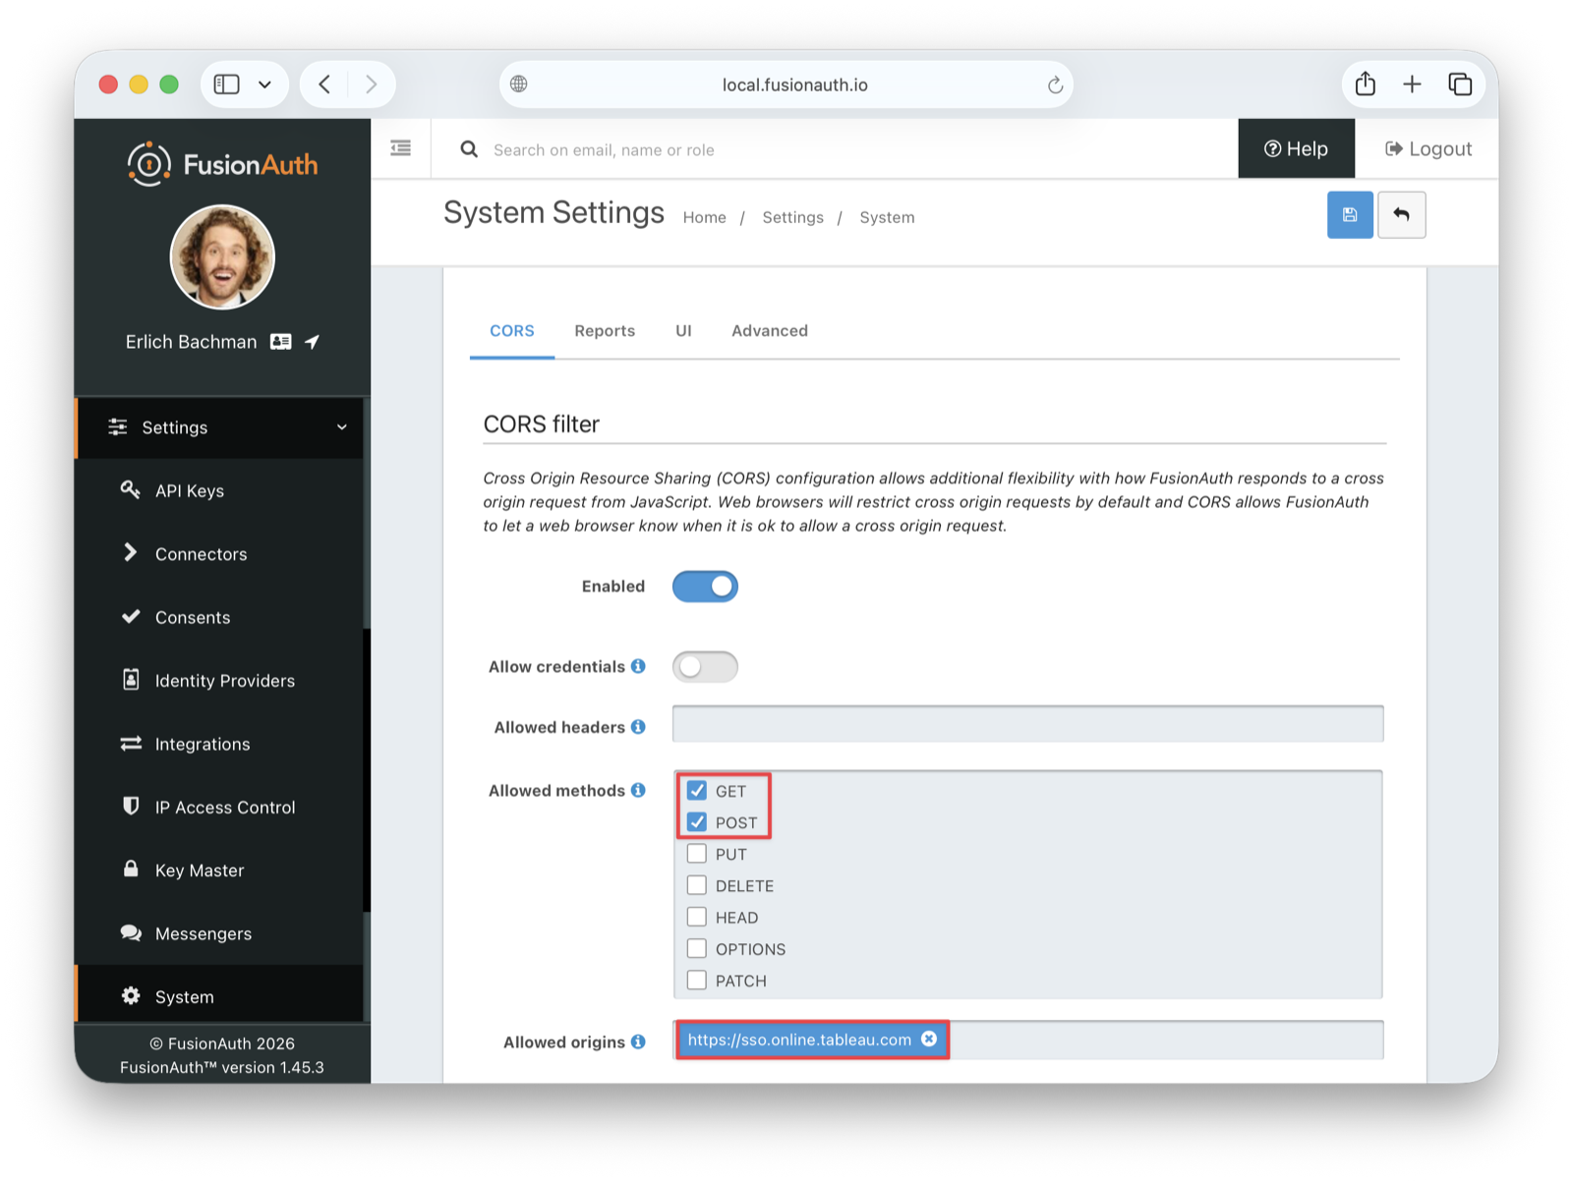The width and height of the screenshot is (1573, 1181).
Task: Click the info icon beside Allowed origins
Action: (640, 1041)
